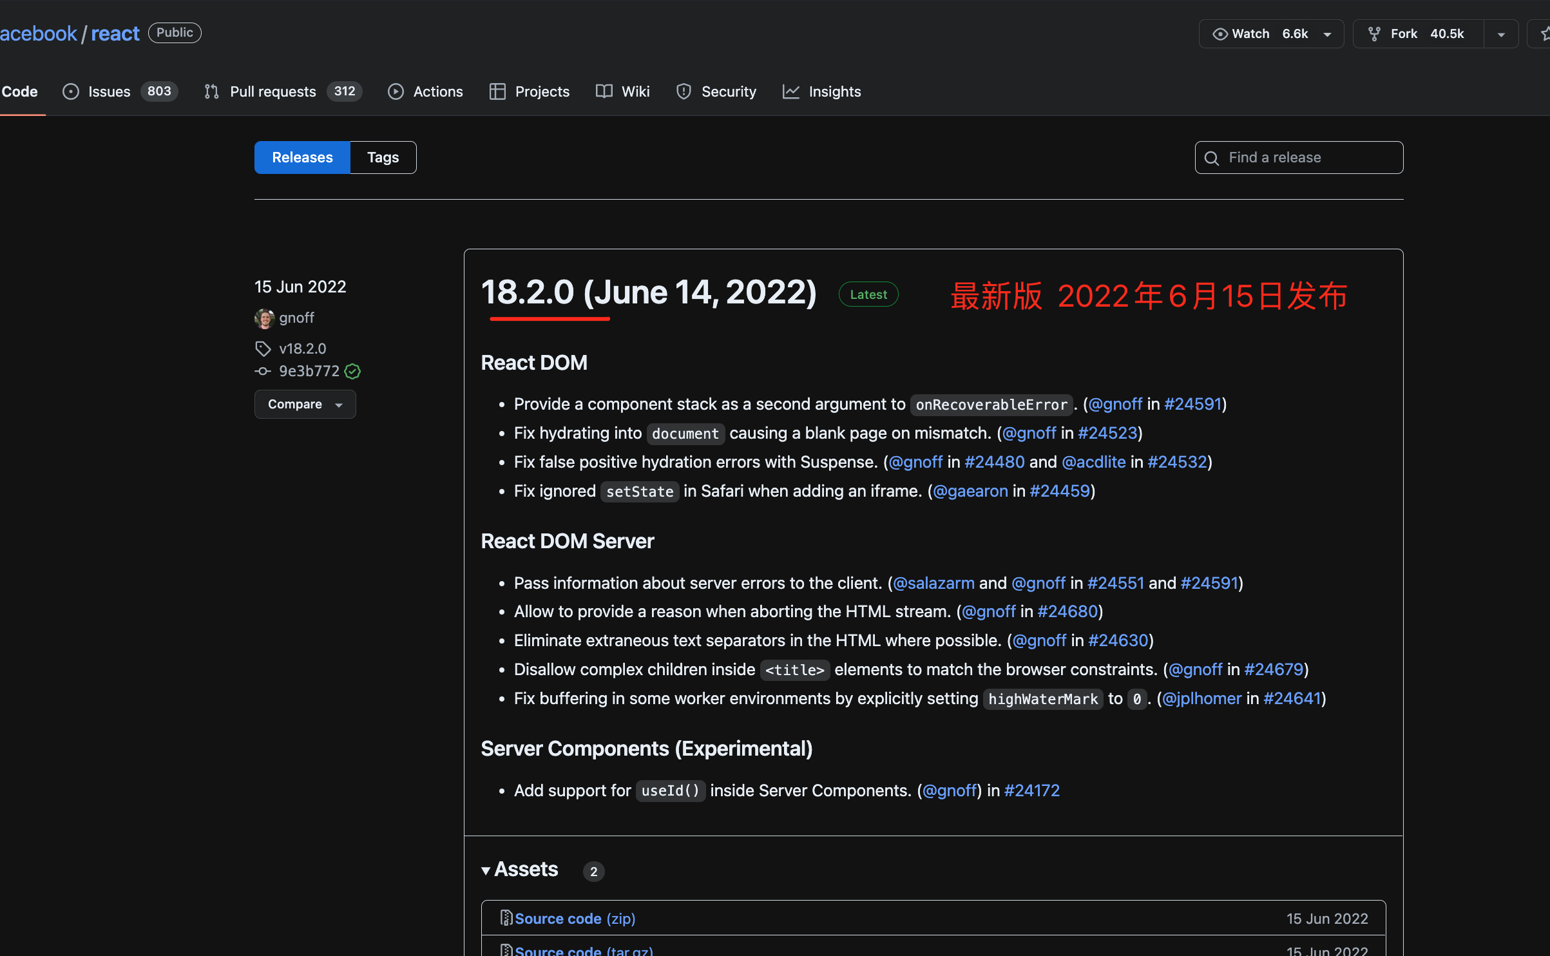This screenshot has height=956, width=1550.
Task: Click the verified commit checkmark badge
Action: point(352,371)
